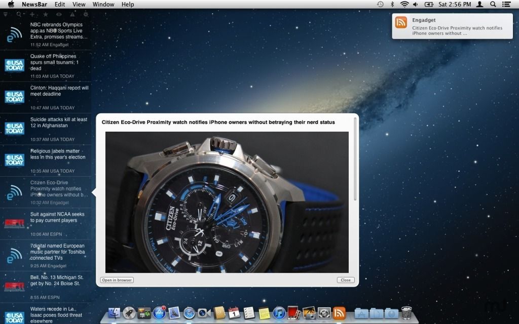
Task: Open Spotlight search
Action: [x=493, y=4]
